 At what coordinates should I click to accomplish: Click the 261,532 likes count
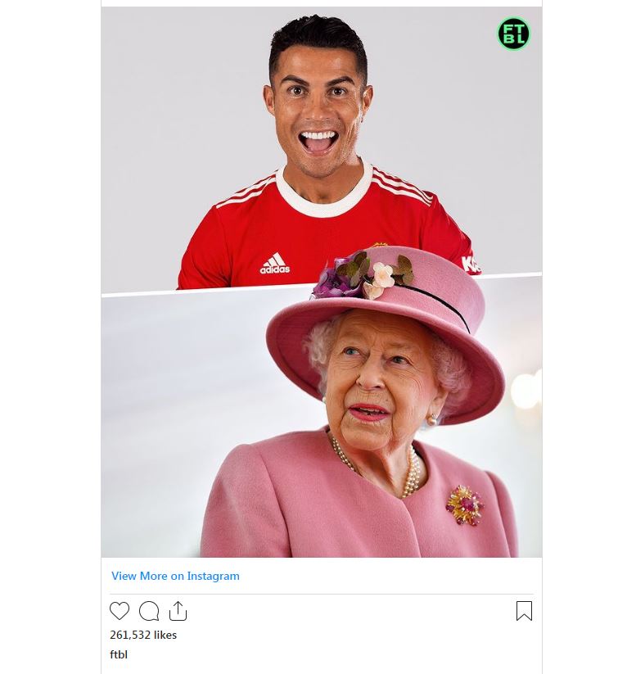(x=143, y=635)
